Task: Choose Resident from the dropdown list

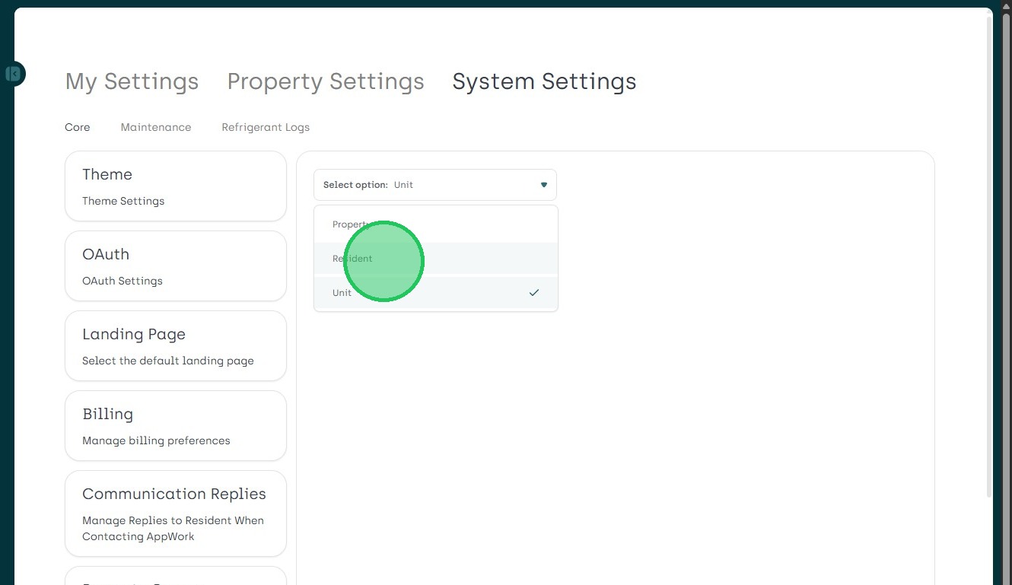Action: [x=436, y=259]
